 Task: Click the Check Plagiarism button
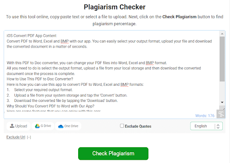click(x=113, y=154)
